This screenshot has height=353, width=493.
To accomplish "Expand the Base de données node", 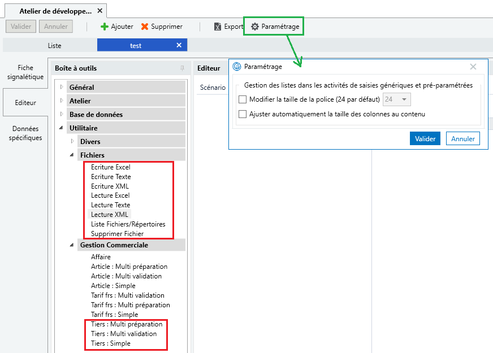I will (62, 114).
